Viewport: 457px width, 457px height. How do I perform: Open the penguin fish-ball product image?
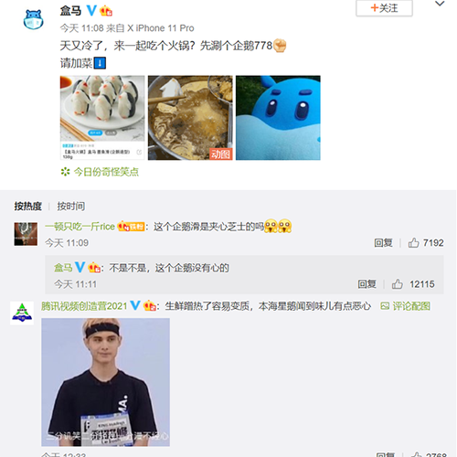(x=102, y=118)
